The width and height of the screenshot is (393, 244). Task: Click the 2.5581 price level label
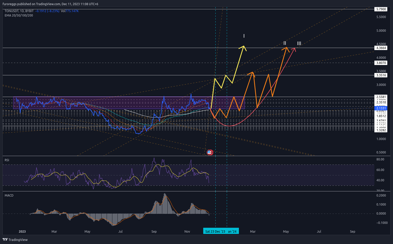click(x=381, y=97)
